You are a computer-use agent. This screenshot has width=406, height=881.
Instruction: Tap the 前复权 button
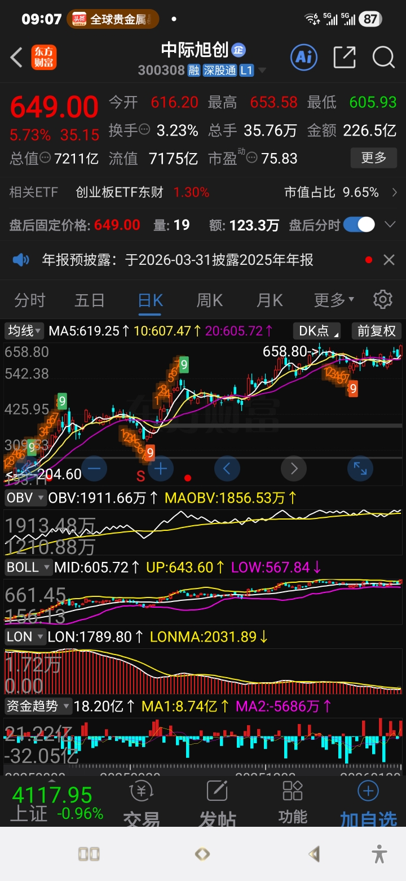(x=377, y=330)
